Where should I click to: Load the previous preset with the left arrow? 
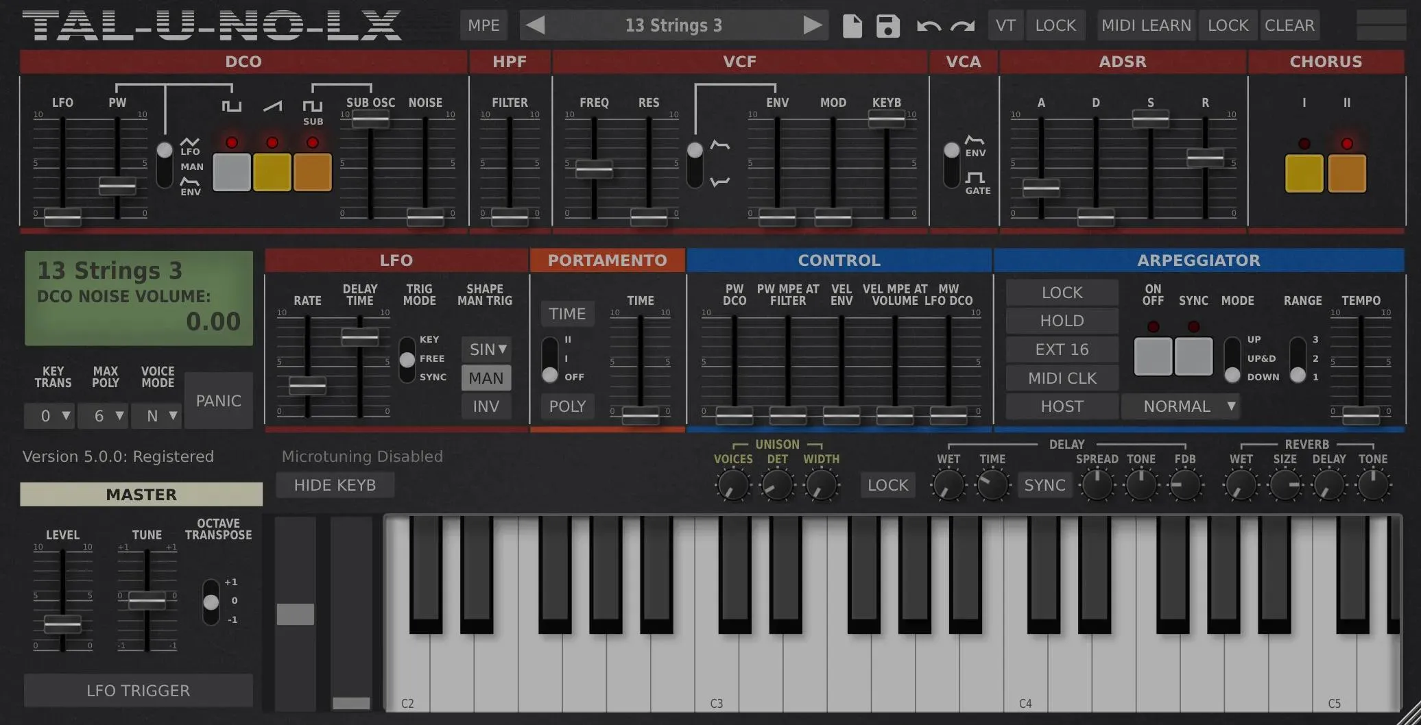pyautogui.click(x=535, y=25)
